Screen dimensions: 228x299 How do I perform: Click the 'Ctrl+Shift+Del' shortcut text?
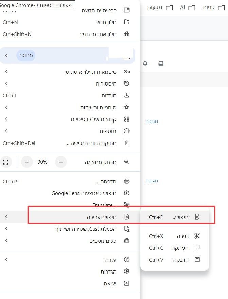(19, 143)
